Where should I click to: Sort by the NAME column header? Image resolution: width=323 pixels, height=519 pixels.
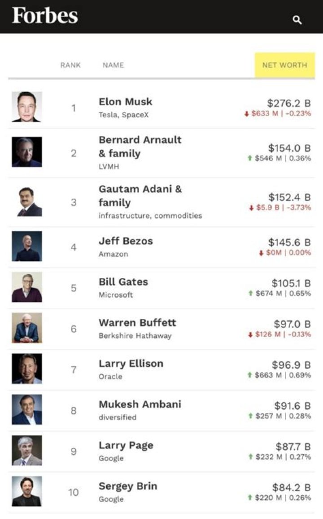point(113,65)
